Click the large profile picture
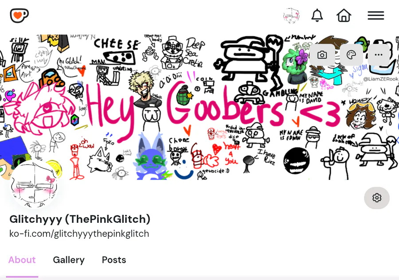This screenshot has width=399, height=280. pyautogui.click(x=34, y=184)
